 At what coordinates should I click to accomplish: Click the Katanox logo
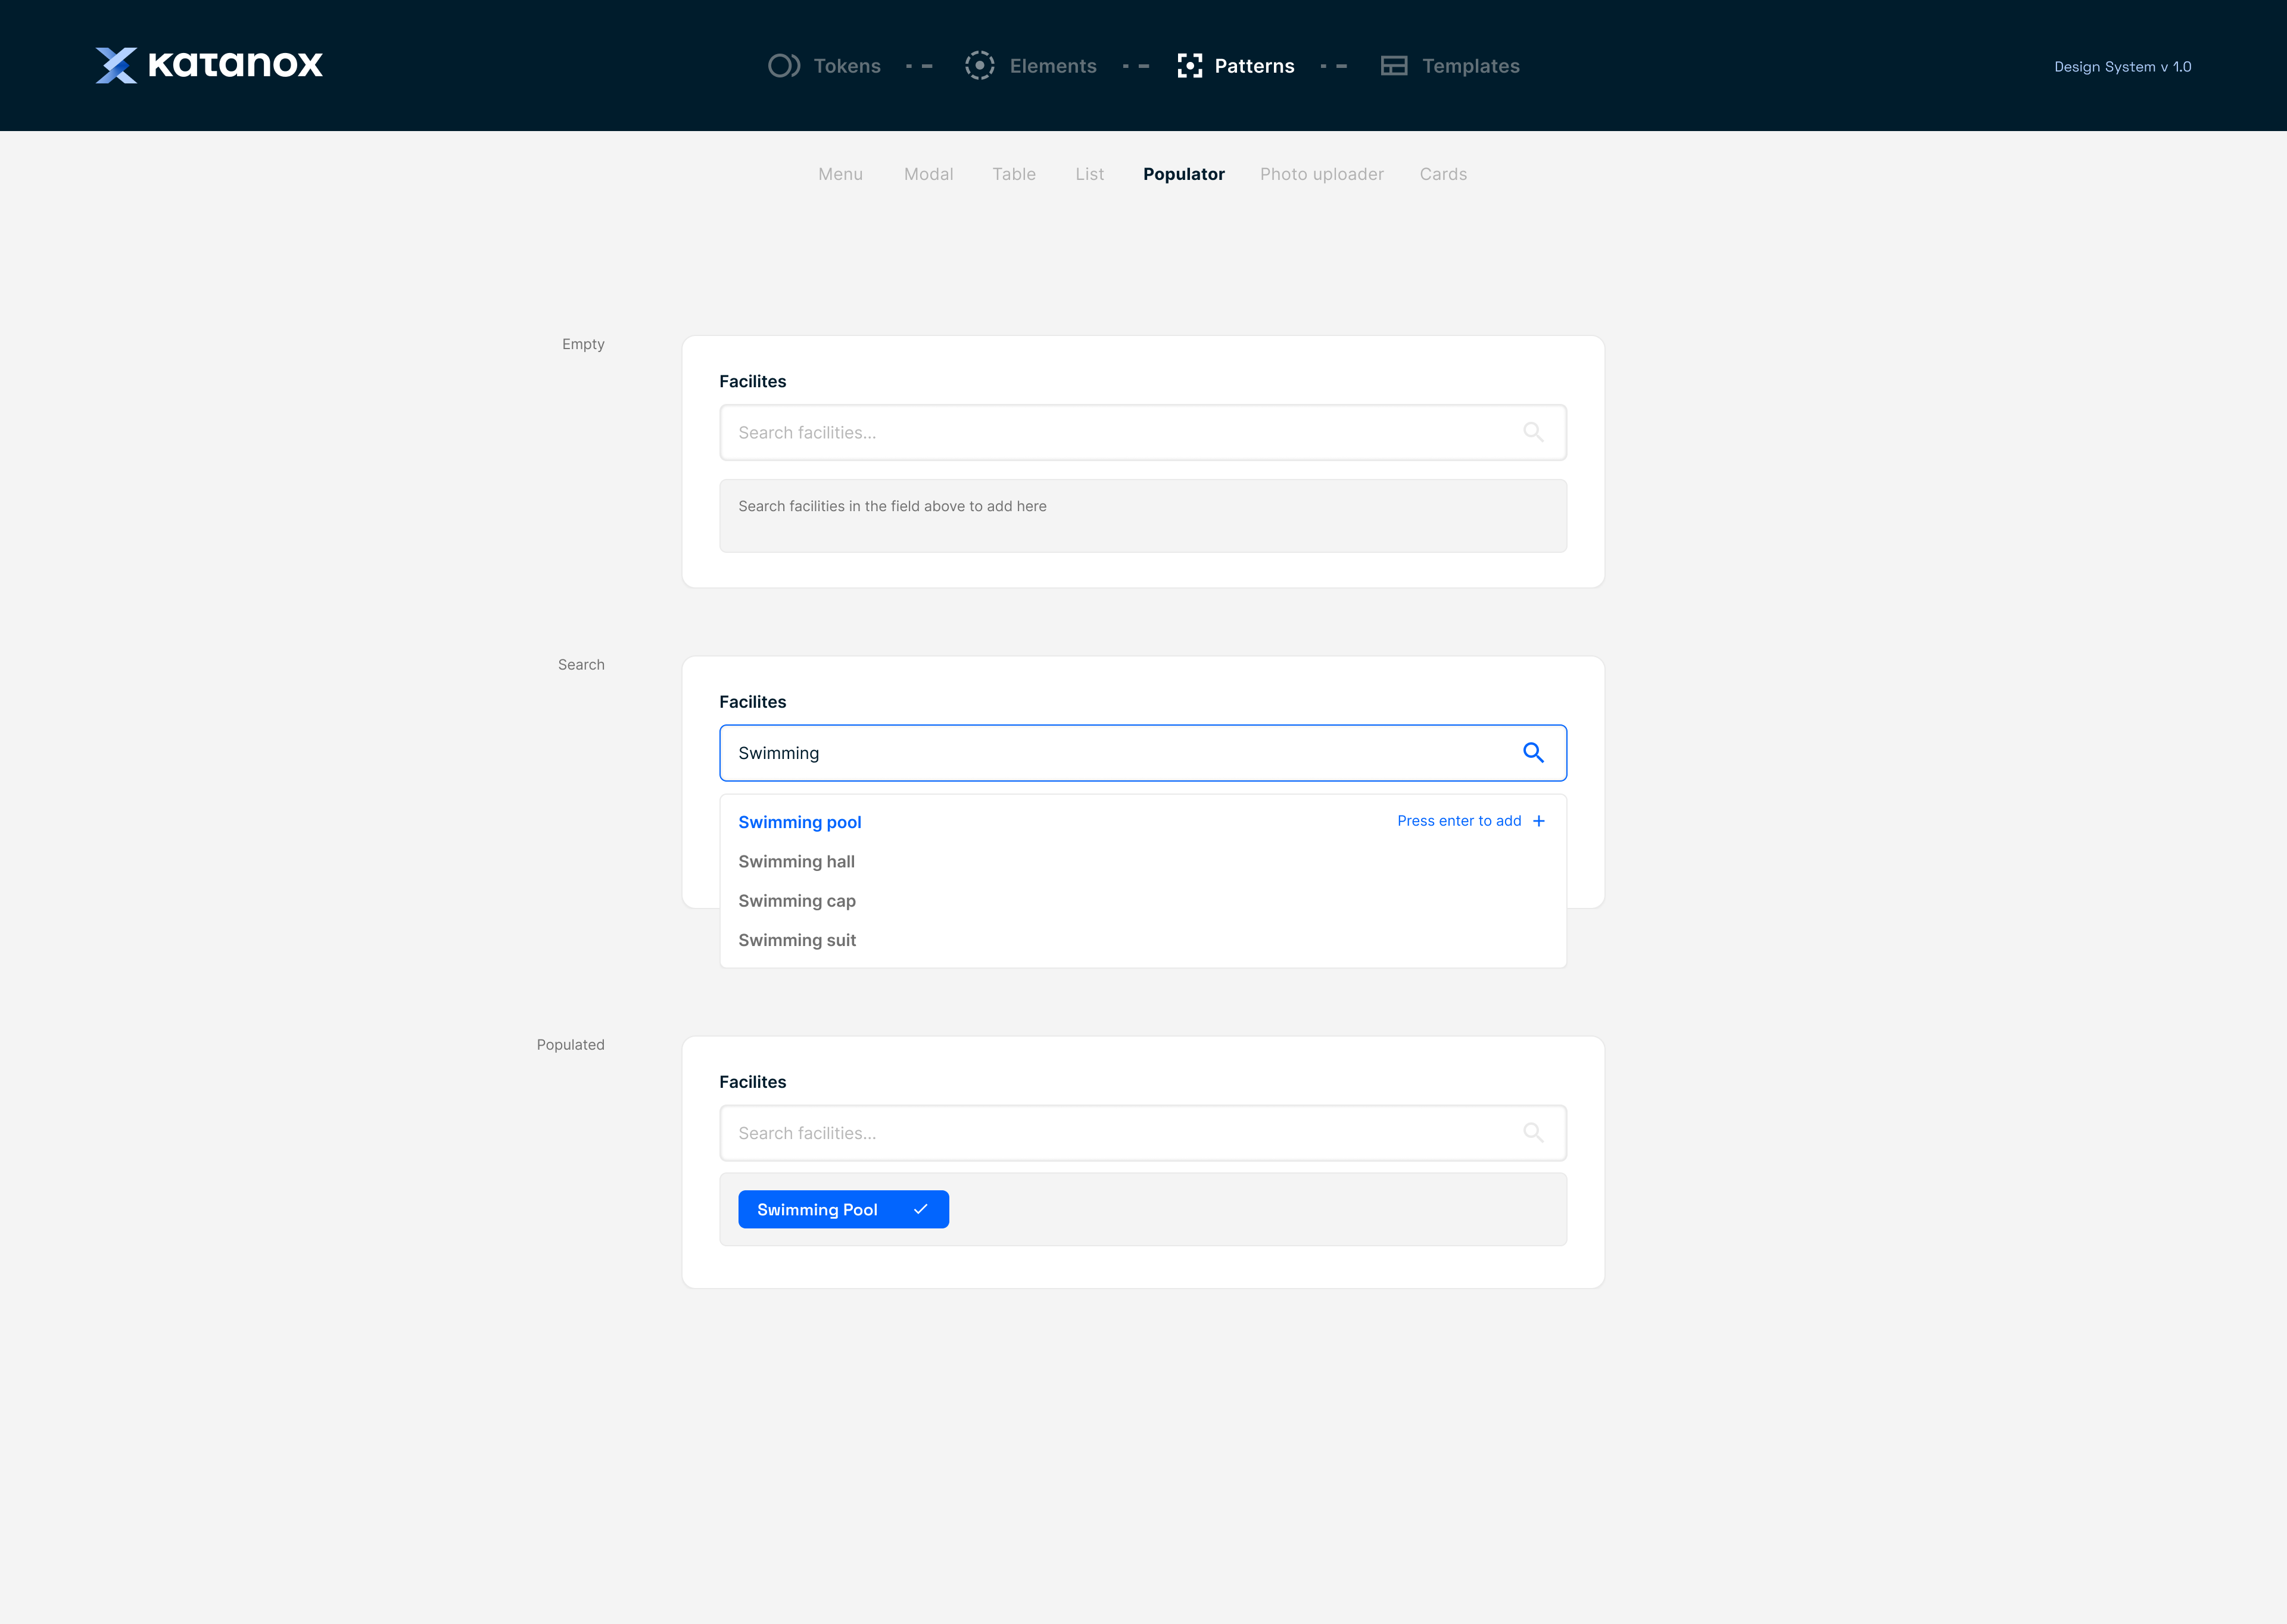pos(209,65)
